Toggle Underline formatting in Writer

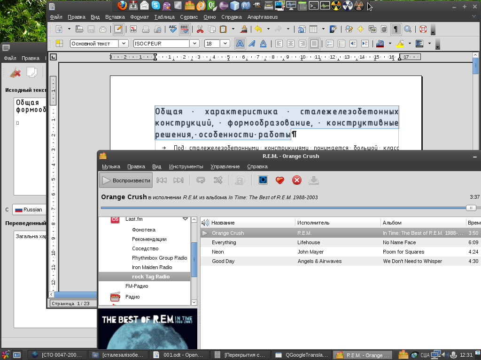263,44
